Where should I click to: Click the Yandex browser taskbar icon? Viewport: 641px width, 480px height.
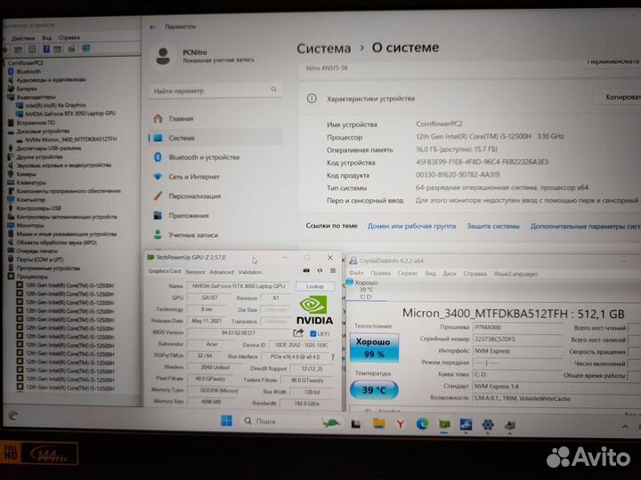click(400, 423)
